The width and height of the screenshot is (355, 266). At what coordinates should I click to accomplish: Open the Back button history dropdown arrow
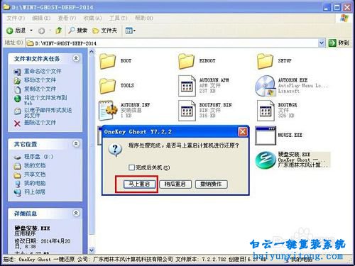(31, 31)
